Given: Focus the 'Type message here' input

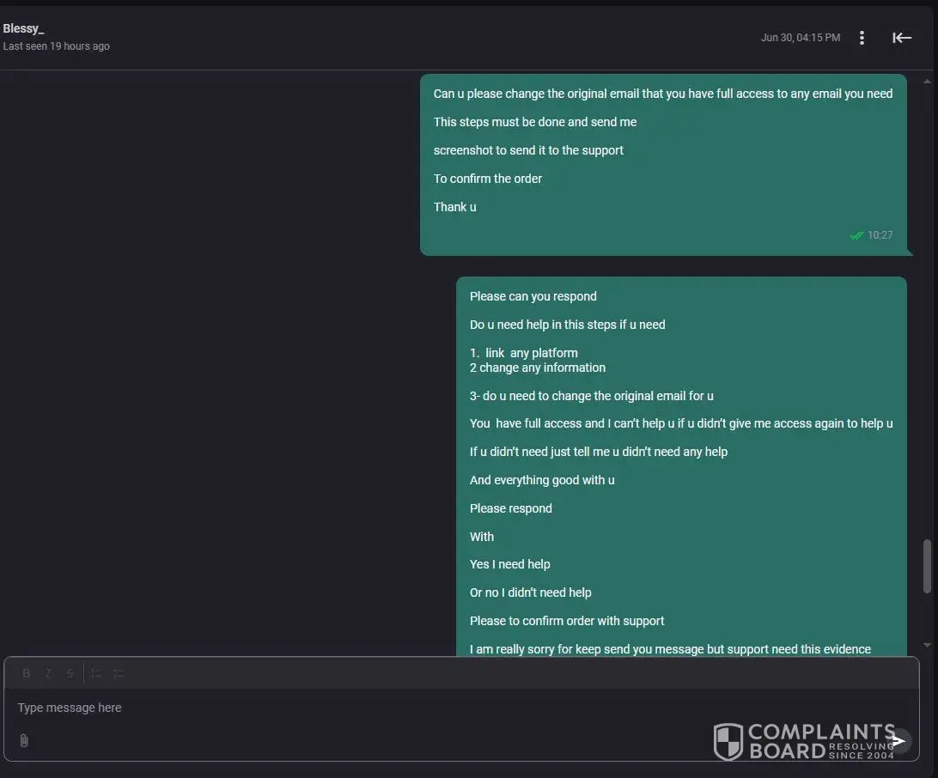Looking at the screenshot, I should point(344,708).
